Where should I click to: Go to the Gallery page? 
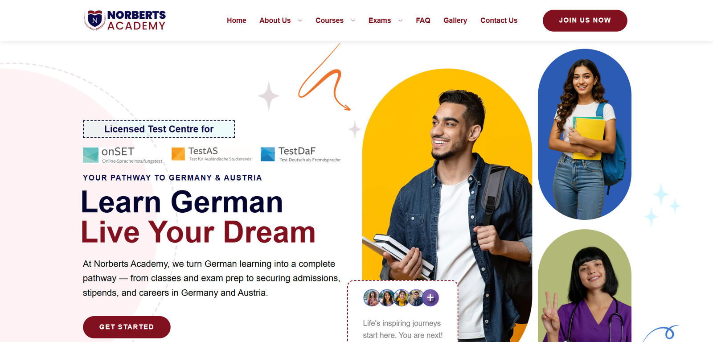coord(455,21)
